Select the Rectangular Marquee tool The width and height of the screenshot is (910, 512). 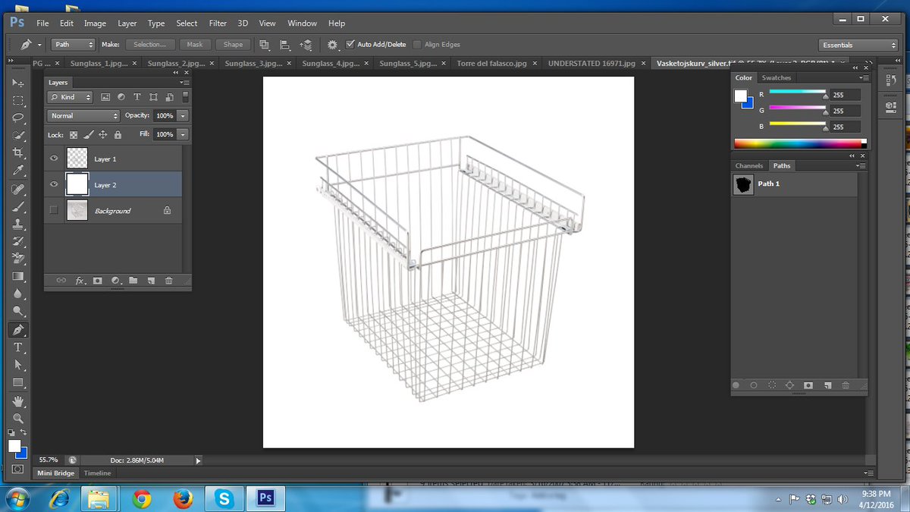pyautogui.click(x=18, y=100)
